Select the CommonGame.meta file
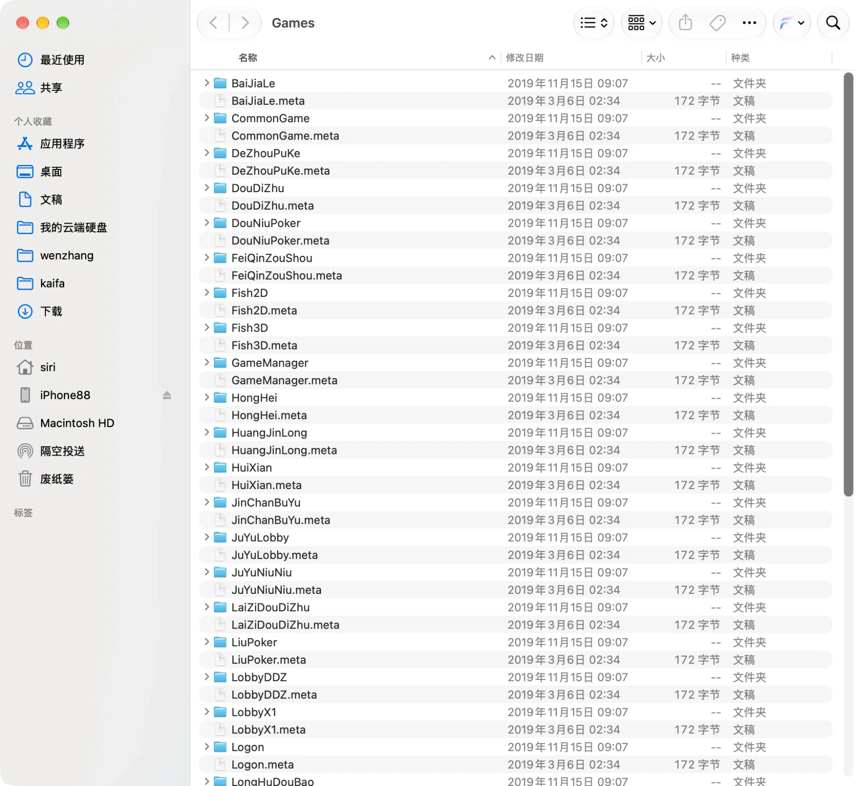This screenshot has width=856, height=786. tap(516, 136)
